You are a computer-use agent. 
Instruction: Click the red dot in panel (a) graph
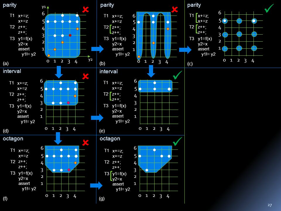tap(70, 35)
